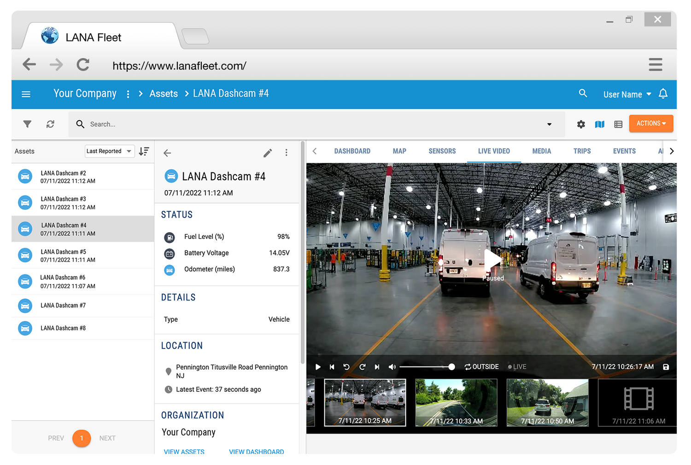Viewport: 691px width, 465px height.
Task: Switch to the SENSORS tab
Action: [x=442, y=151]
